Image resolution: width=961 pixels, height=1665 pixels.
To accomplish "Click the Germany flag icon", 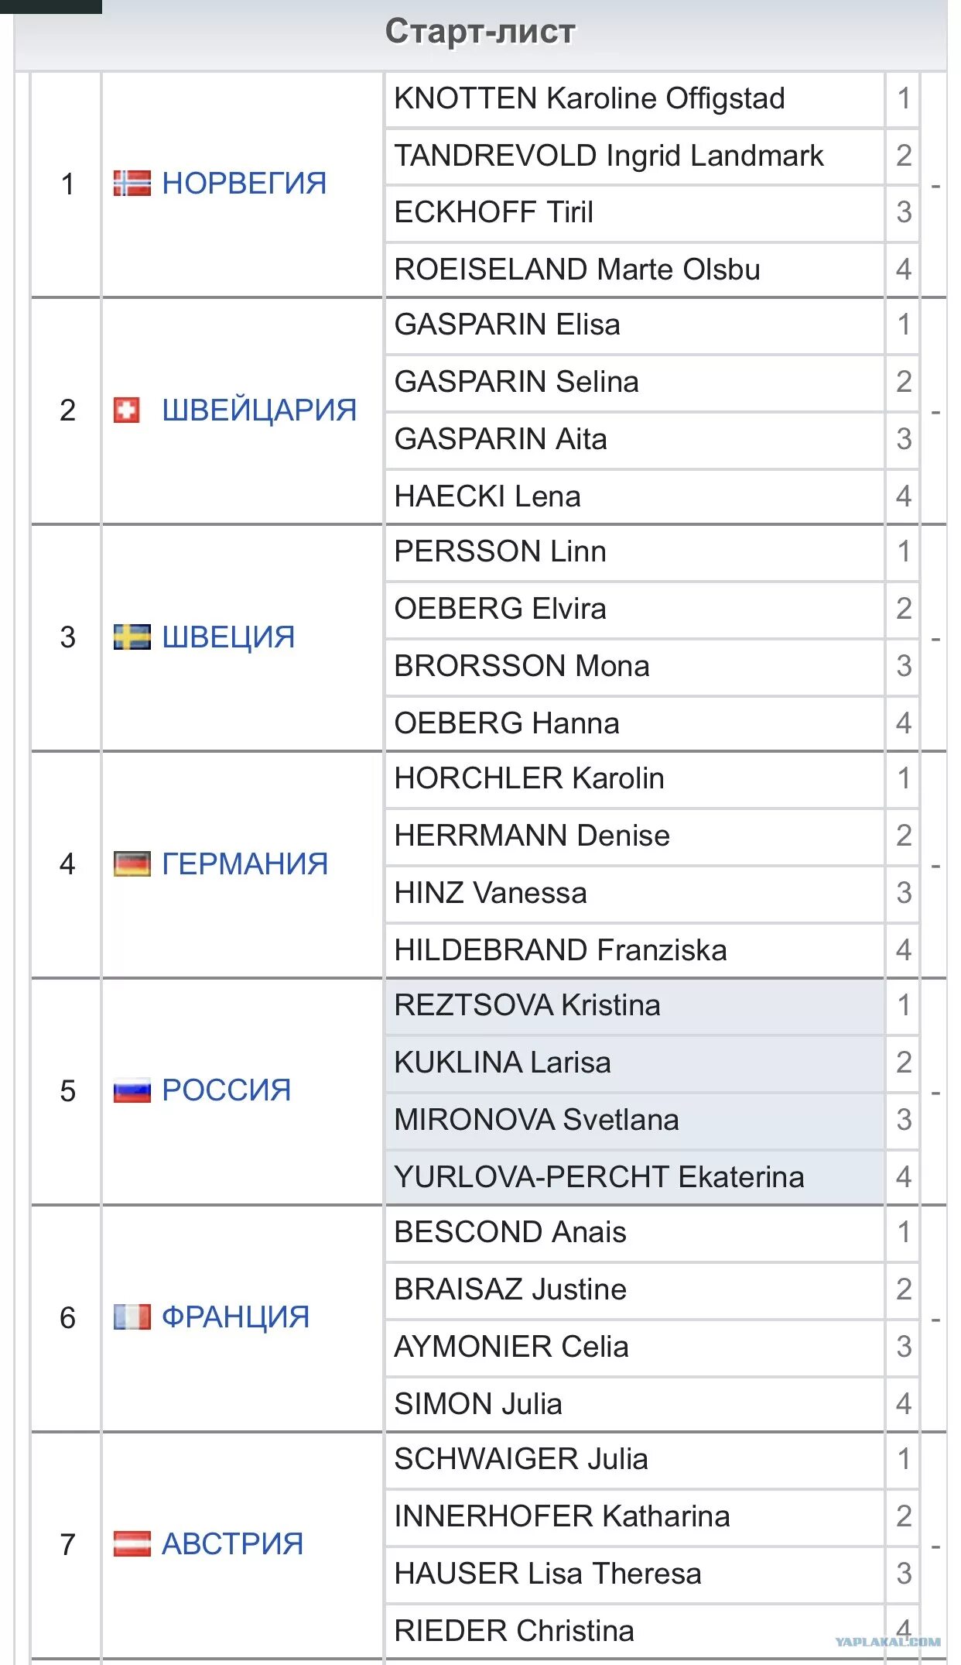I will (x=132, y=864).
